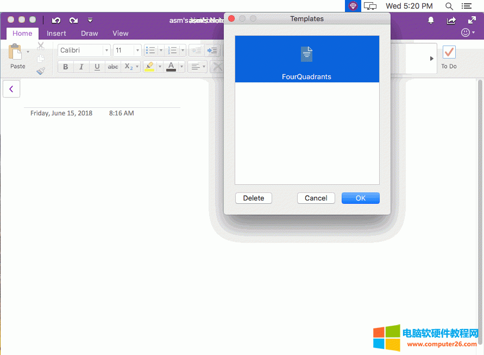Viewport: 484px width, 355px height.
Task: Open highlight color dropdown arrow
Action: pos(160,67)
